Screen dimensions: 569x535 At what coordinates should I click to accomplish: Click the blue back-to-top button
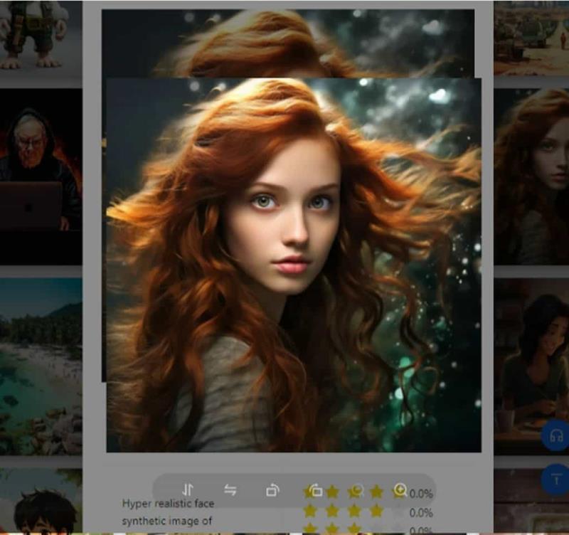555,479
